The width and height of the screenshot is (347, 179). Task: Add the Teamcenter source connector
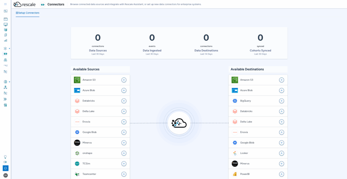coord(124,174)
